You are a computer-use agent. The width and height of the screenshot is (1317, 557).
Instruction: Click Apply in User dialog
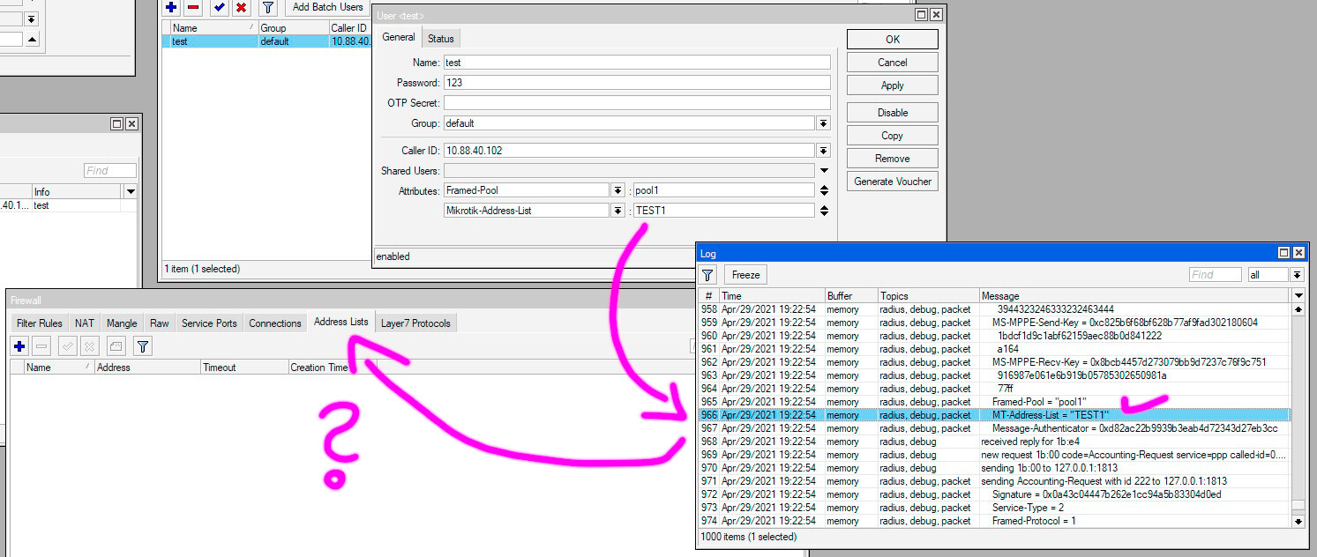tap(893, 85)
